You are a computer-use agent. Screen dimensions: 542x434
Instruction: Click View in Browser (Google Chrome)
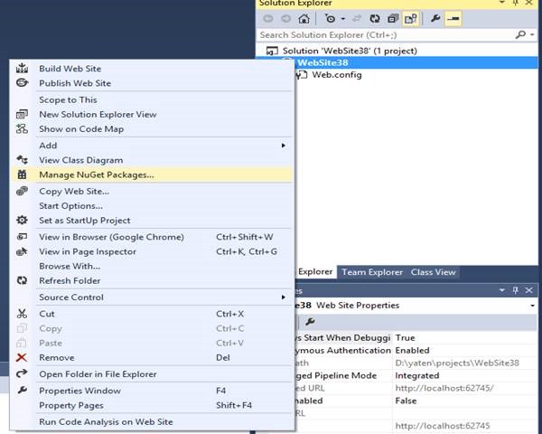click(x=111, y=237)
